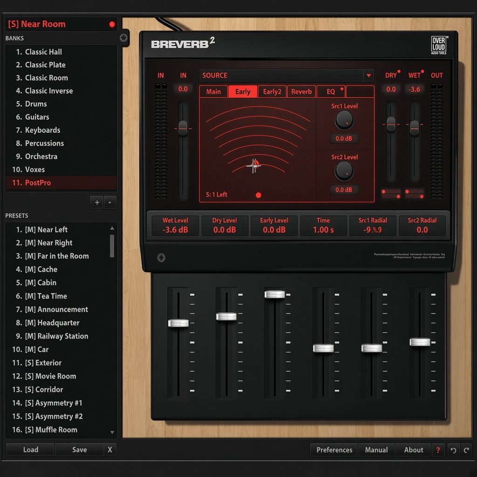This screenshot has width=477, height=477.
Task: Select the [M] Near Left preset
Action: coord(58,230)
